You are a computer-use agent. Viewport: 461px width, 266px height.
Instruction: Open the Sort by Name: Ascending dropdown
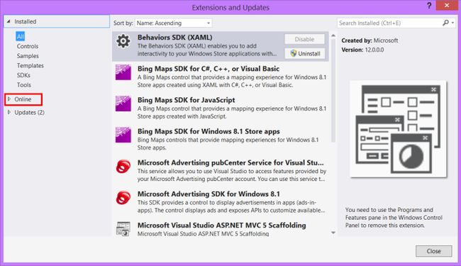[x=174, y=23]
